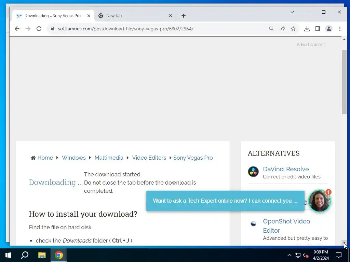Click the Downloading ... heading
Screen dimensions: 350x262
[x=56, y=183]
